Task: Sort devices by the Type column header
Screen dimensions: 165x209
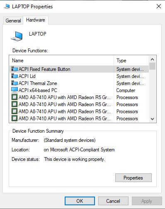Action: pyautogui.click(x=131, y=61)
